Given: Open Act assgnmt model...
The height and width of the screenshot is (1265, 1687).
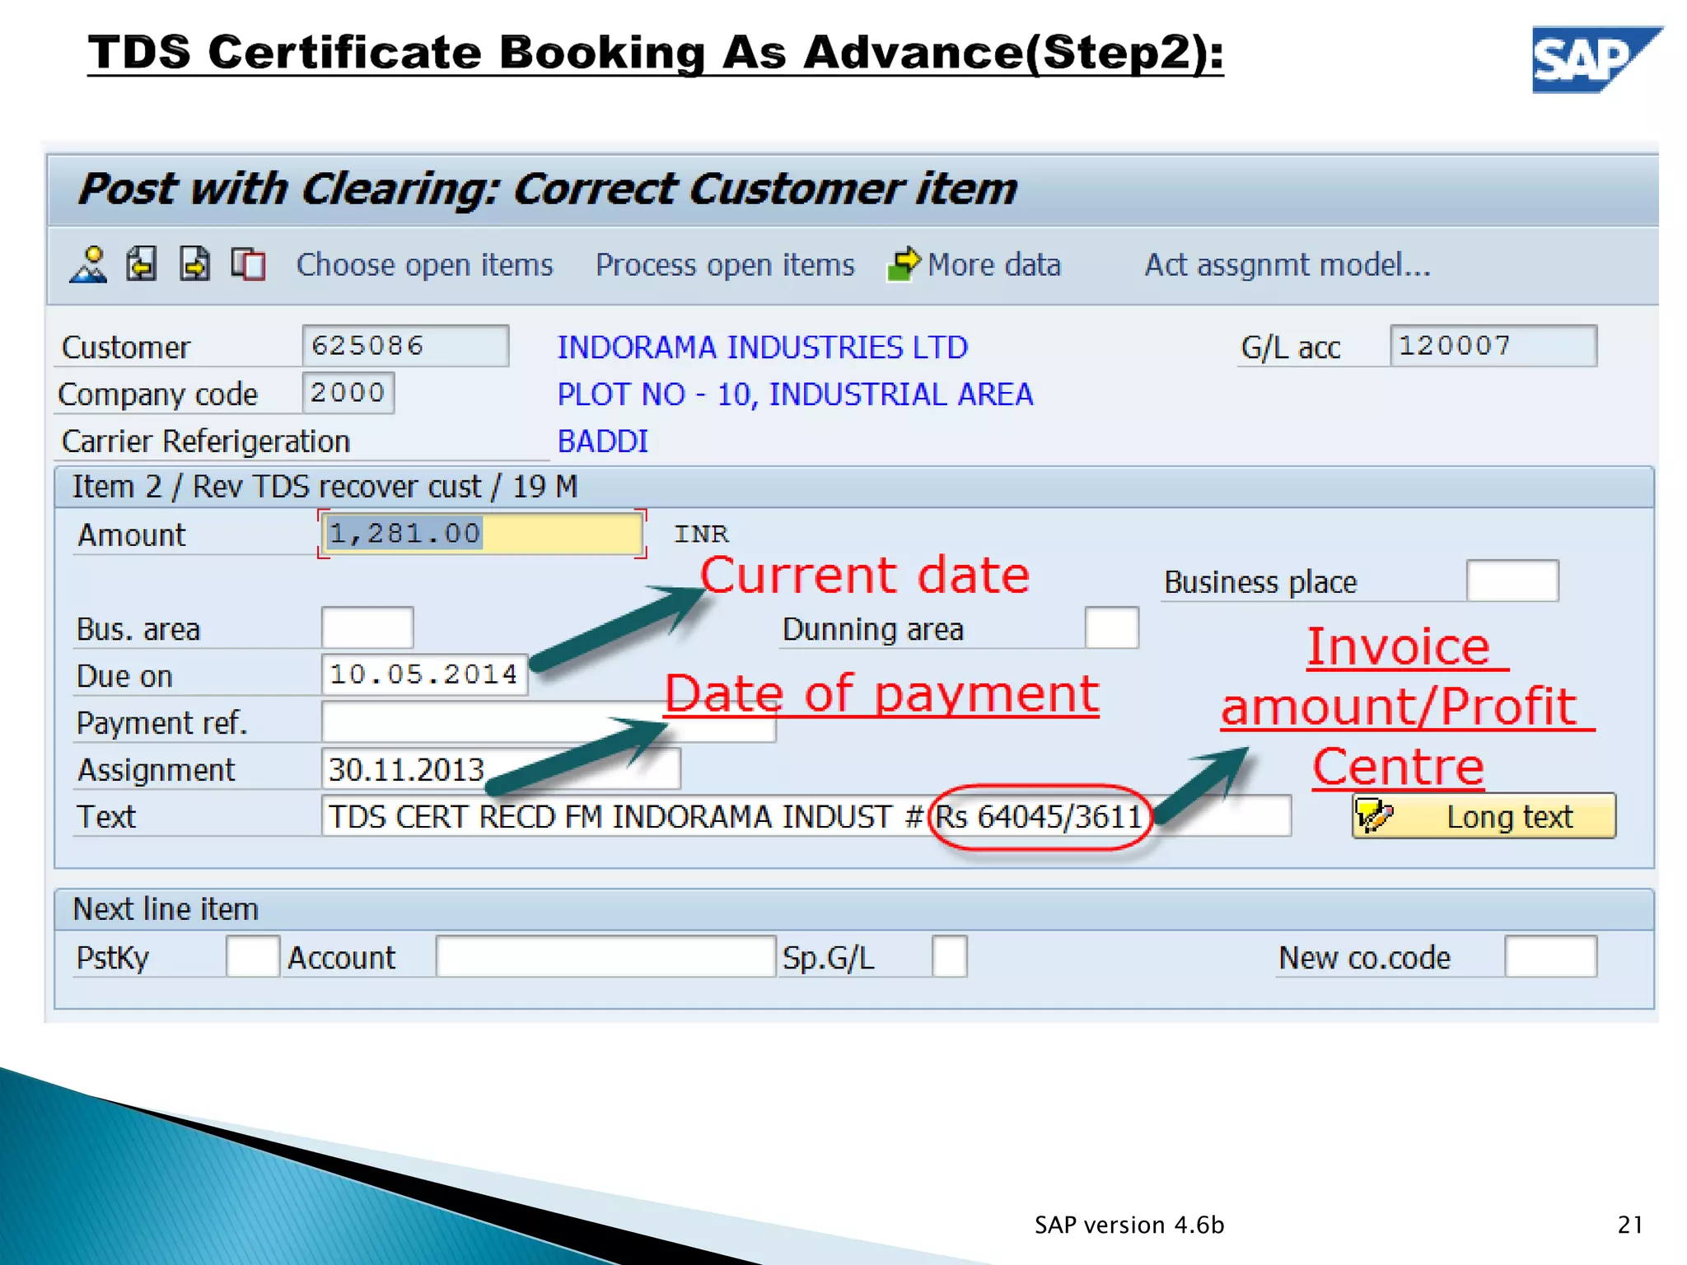Looking at the screenshot, I should tap(1287, 265).
